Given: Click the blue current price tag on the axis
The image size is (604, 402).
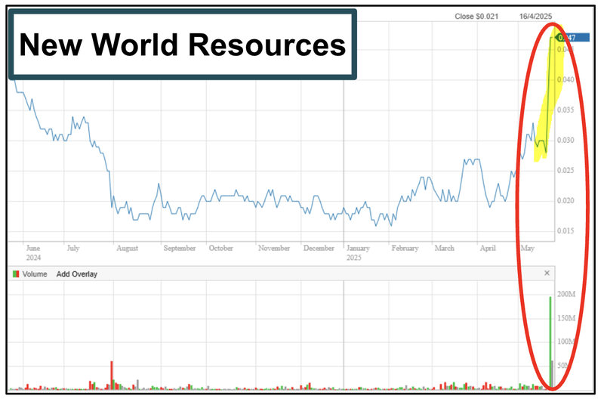Looking at the screenshot, I should 572,37.
